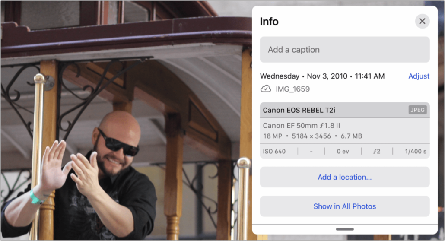Click the Canon EF 50mm lens description
The height and width of the screenshot is (241, 445).
[301, 126]
